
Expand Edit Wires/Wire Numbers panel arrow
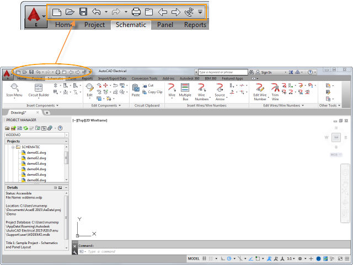[303, 105]
